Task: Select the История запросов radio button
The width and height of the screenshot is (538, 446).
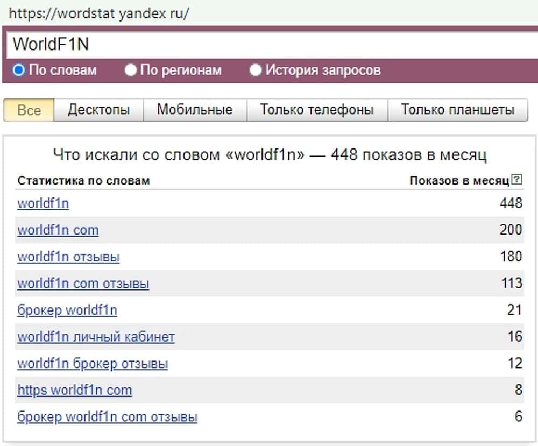Action: coord(255,70)
